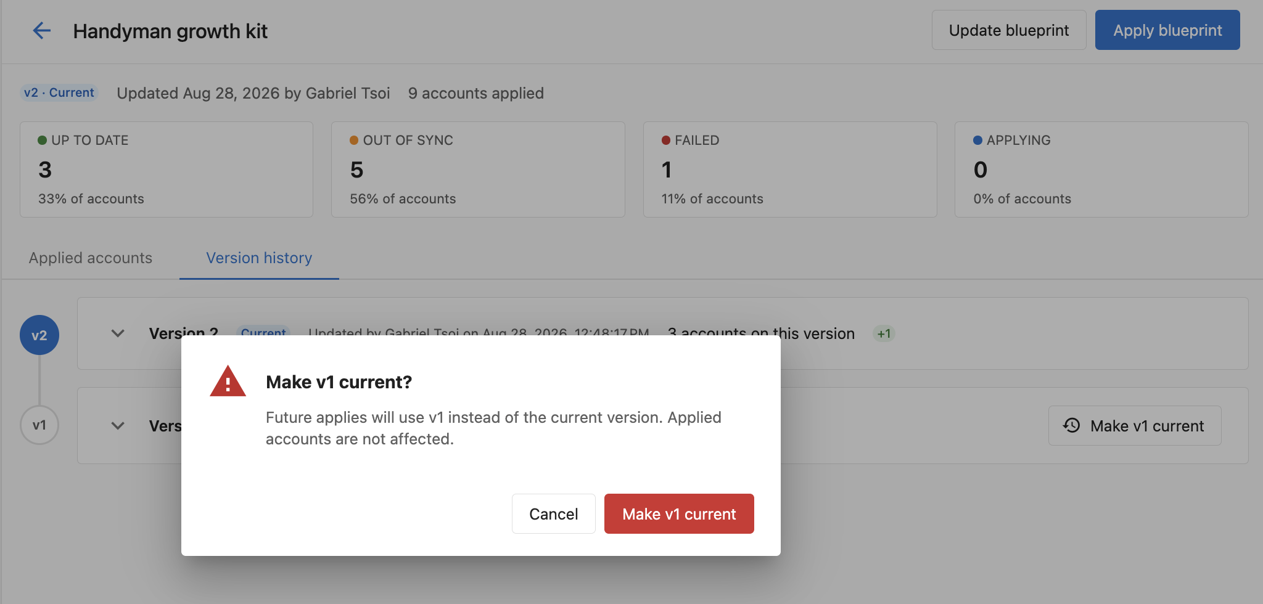Confirm with red Make v1 current button
The width and height of the screenshot is (1263, 604).
679,513
